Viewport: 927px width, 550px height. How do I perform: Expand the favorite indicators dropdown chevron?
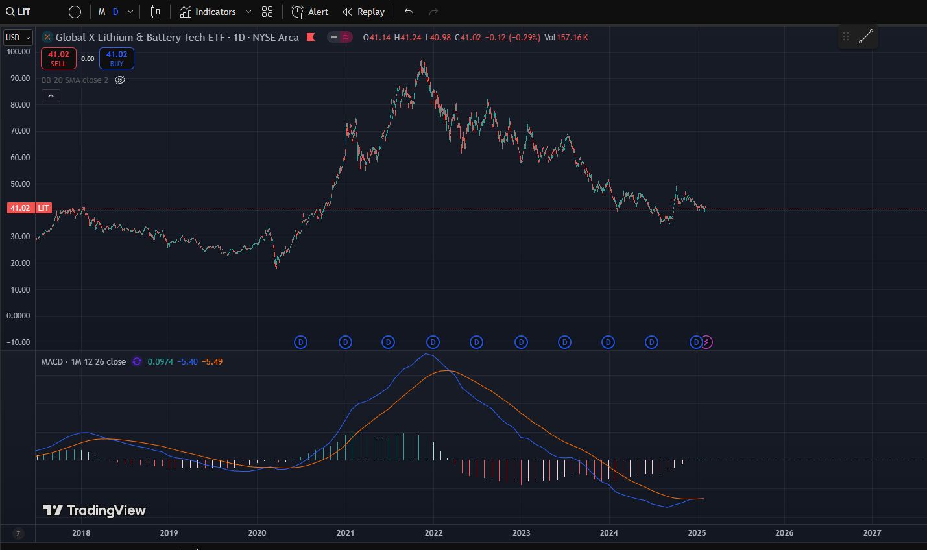pos(248,12)
